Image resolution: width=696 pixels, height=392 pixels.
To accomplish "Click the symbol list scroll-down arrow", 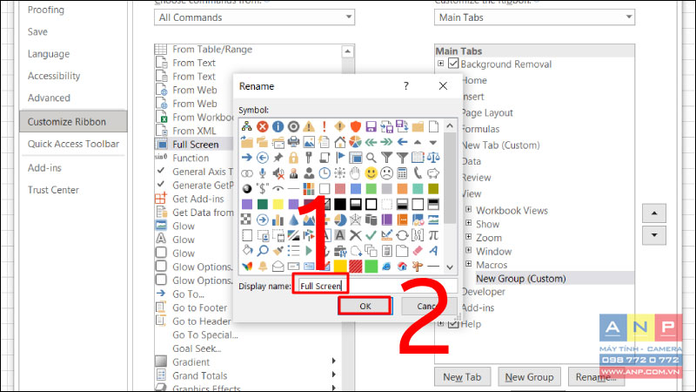I will pyautogui.click(x=450, y=267).
